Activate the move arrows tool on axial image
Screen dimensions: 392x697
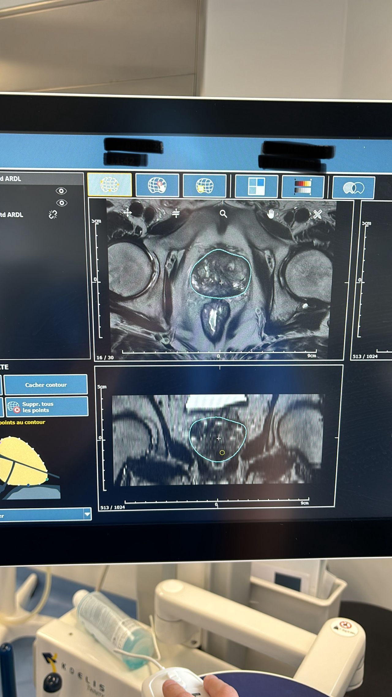click(x=127, y=213)
